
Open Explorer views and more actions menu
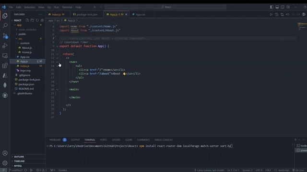40,14
